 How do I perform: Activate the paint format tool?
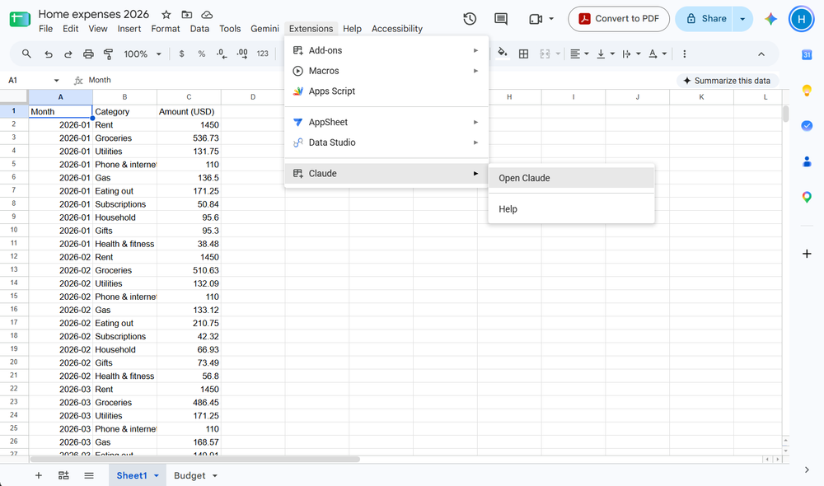pyautogui.click(x=108, y=54)
